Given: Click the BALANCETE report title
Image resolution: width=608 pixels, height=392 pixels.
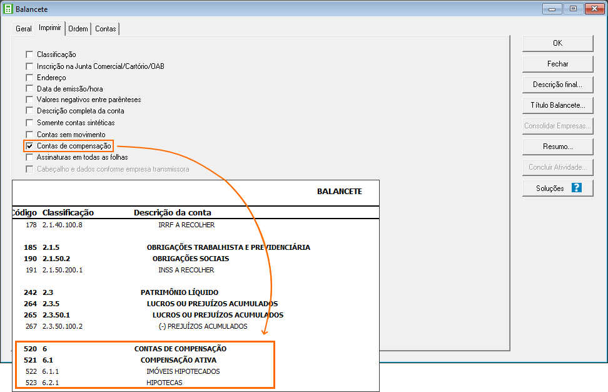Looking at the screenshot, I should click(339, 192).
